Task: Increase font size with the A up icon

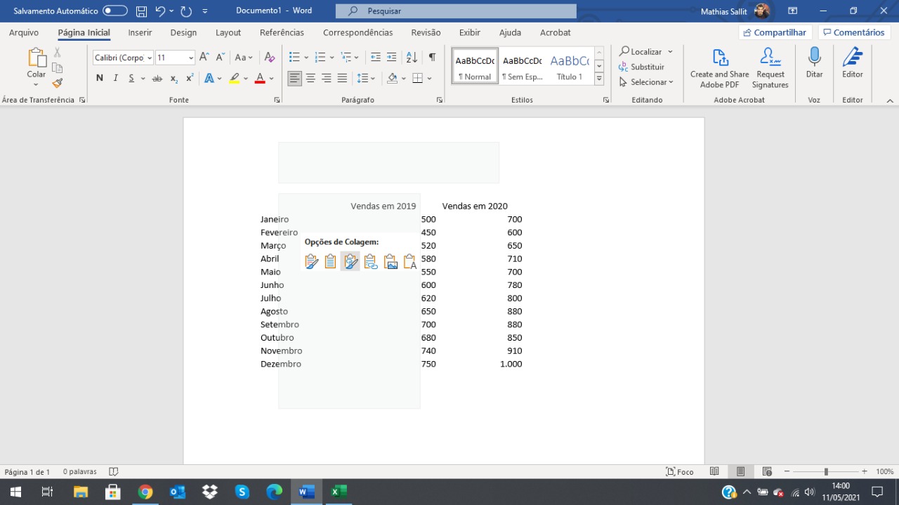Action: [204, 58]
